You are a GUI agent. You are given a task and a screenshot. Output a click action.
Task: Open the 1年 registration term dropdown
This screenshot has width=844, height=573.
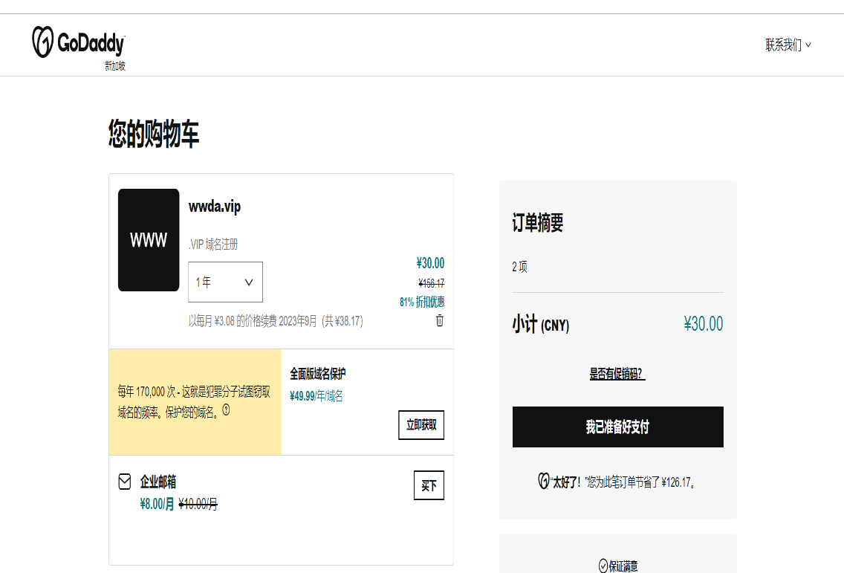click(225, 282)
